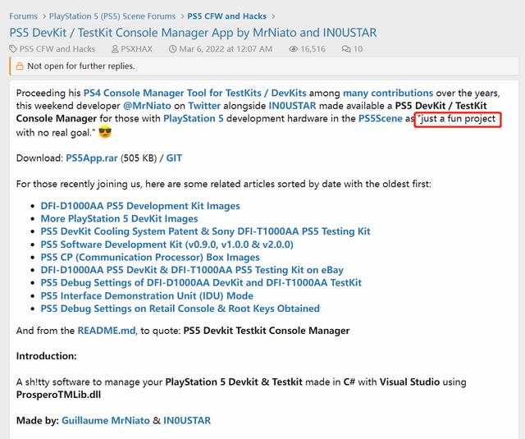
Task: Open DFI-D1000AA PS5 DevKit on eBay article
Action: tap(192, 270)
